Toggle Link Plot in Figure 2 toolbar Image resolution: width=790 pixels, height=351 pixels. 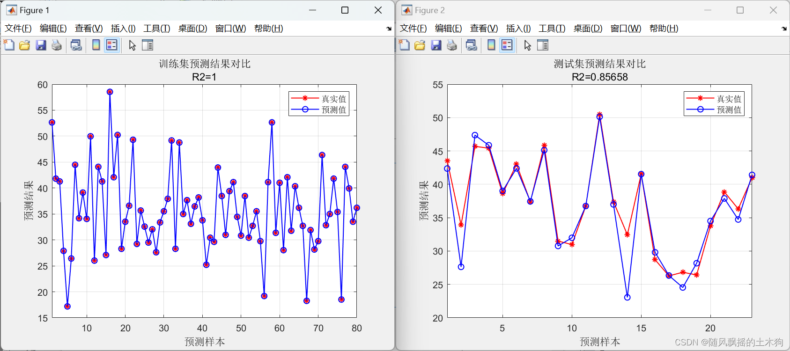pos(471,45)
